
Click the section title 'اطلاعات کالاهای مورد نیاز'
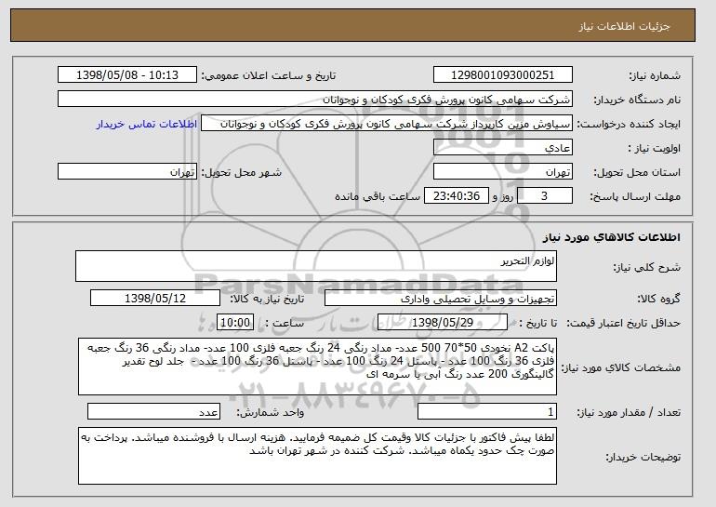(612, 237)
